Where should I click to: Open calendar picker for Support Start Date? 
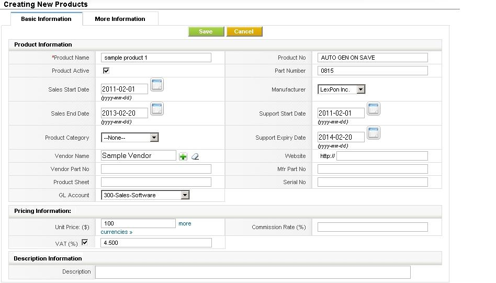pyautogui.click(x=374, y=109)
